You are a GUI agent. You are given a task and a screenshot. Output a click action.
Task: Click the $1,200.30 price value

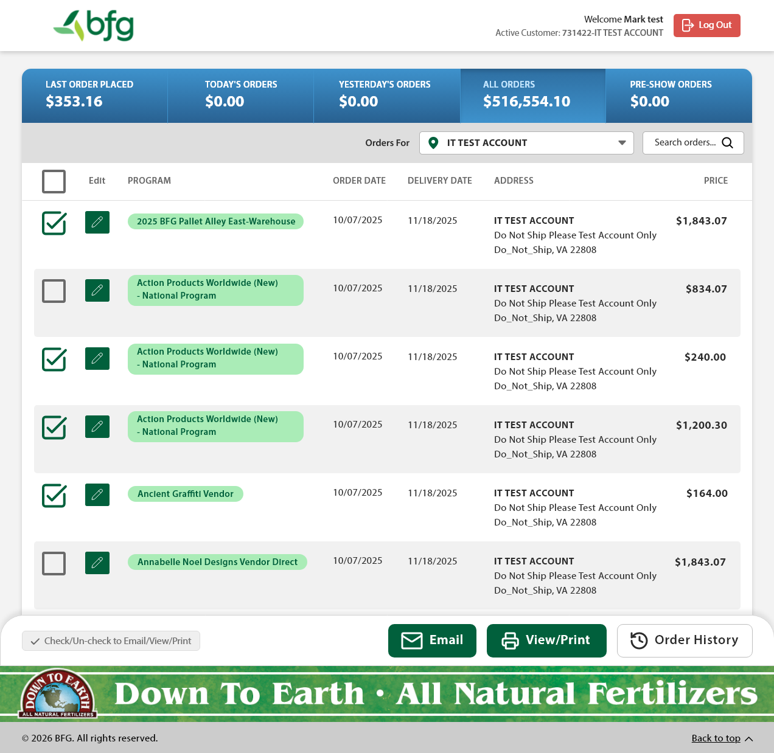tap(702, 425)
